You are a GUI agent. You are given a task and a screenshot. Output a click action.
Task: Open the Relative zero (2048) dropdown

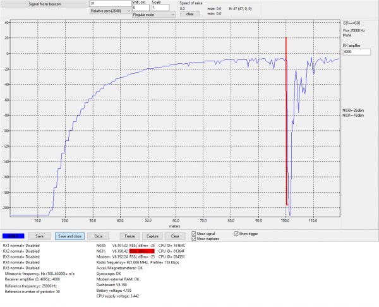tap(111, 11)
